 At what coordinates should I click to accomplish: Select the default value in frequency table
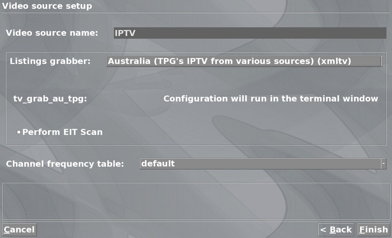click(x=158, y=164)
